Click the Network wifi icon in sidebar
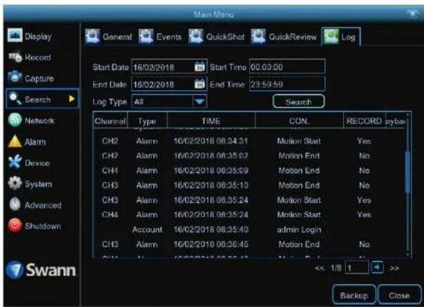Image resolution: width=424 pixels, height=307 pixels. point(15,120)
